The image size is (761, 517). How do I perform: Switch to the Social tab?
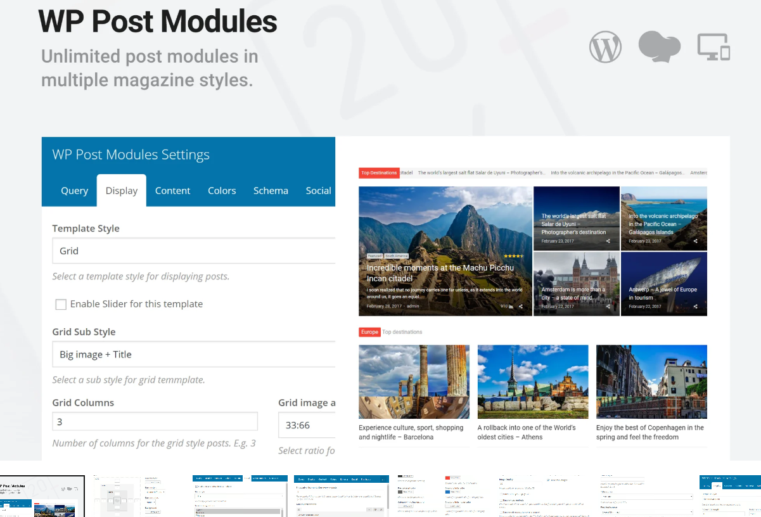(318, 191)
